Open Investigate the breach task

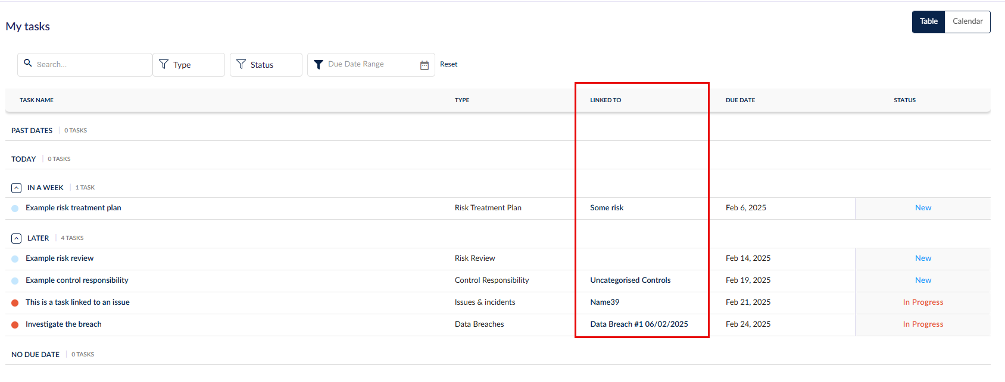[x=64, y=324]
